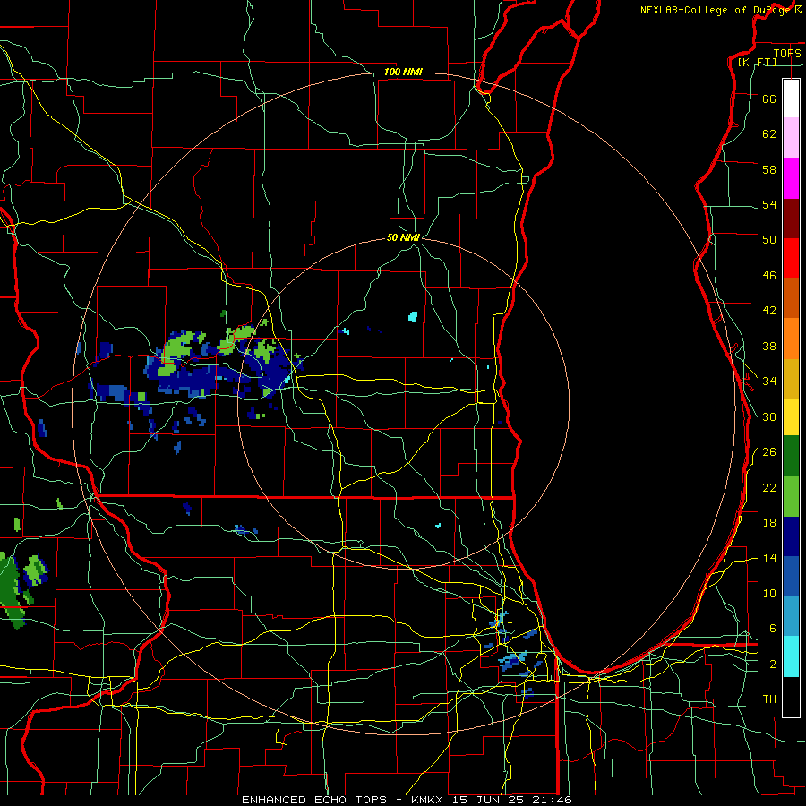Click the '50 NMI' range ring label
Image resolution: width=806 pixels, height=806 pixels.
(404, 237)
